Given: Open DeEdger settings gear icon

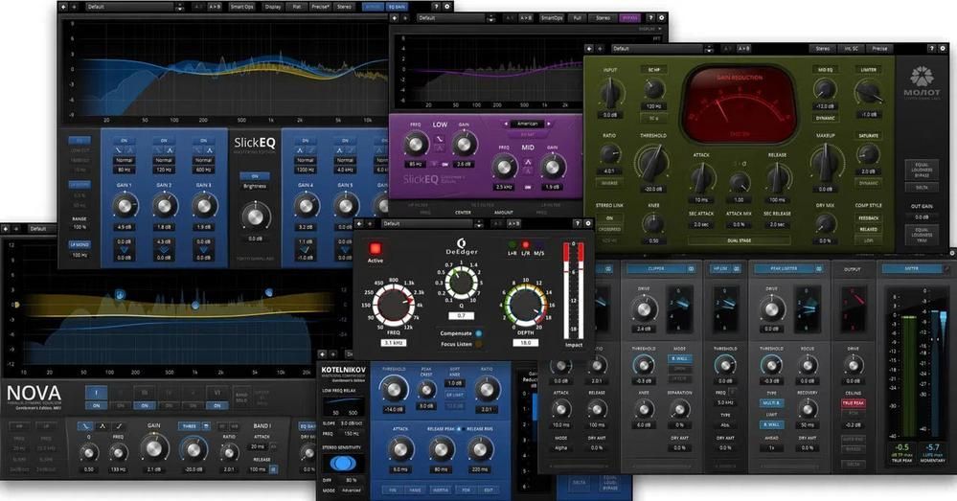Looking at the screenshot, I should pyautogui.click(x=588, y=224).
